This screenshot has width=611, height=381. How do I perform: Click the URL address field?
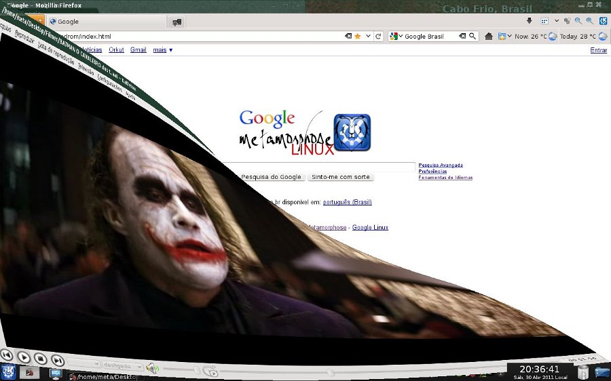[202, 36]
